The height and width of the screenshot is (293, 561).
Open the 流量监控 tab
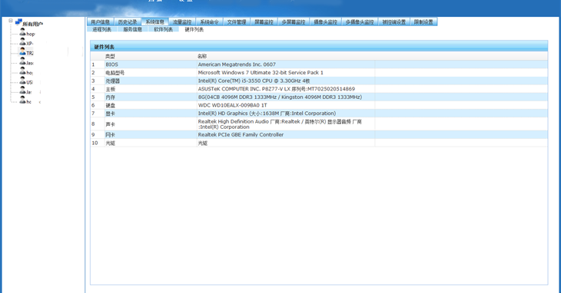pyautogui.click(x=182, y=21)
